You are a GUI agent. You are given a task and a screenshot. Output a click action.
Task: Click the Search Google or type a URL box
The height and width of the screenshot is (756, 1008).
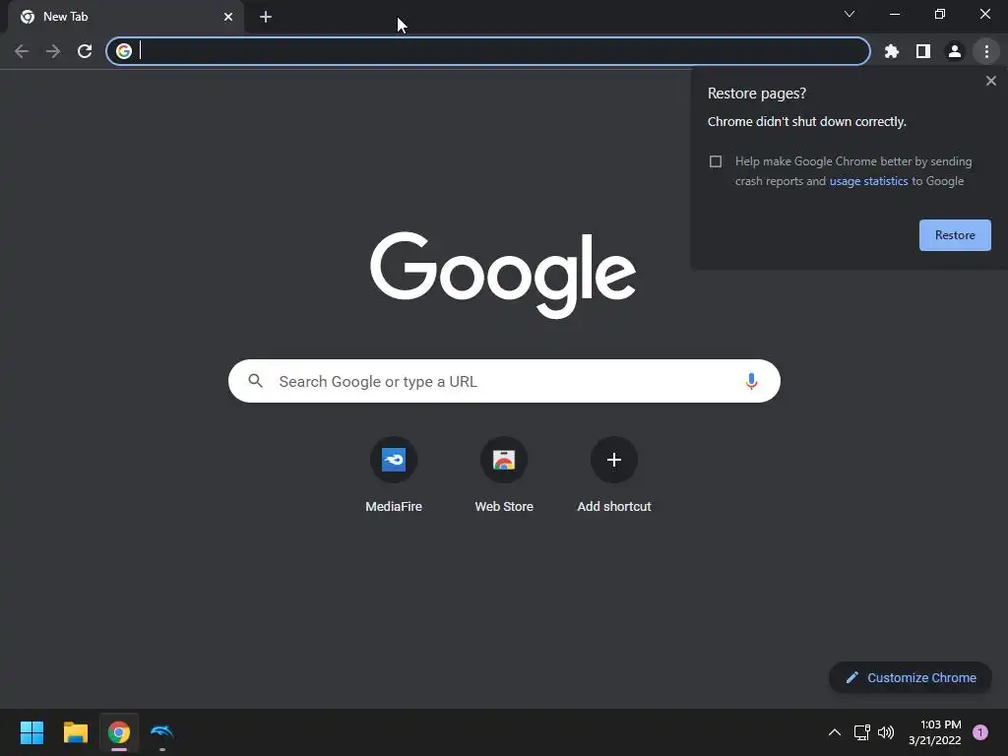[x=504, y=381]
